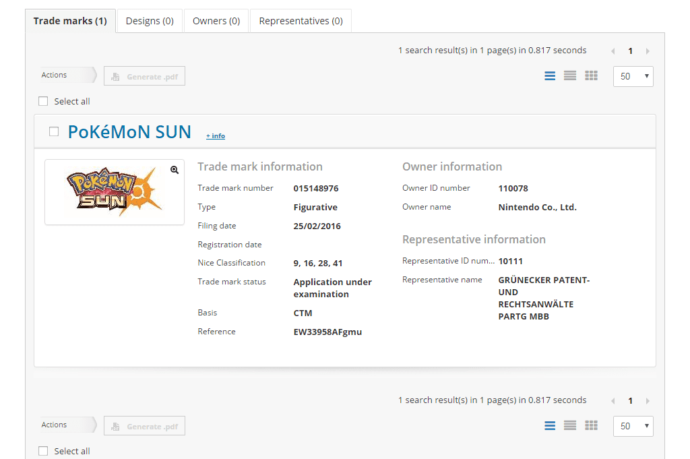The width and height of the screenshot is (690, 459).
Task: Click the Representative information heading
Action: tap(474, 239)
